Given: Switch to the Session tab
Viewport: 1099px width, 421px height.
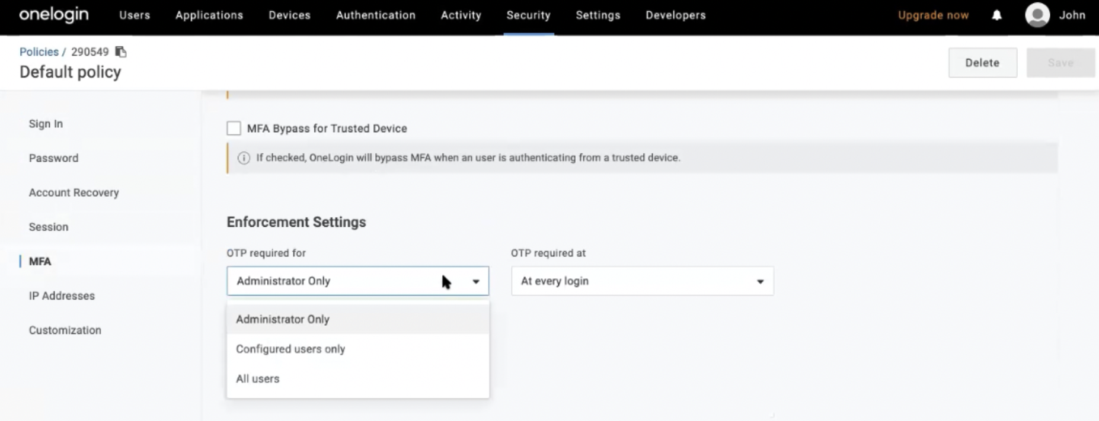Looking at the screenshot, I should (49, 227).
